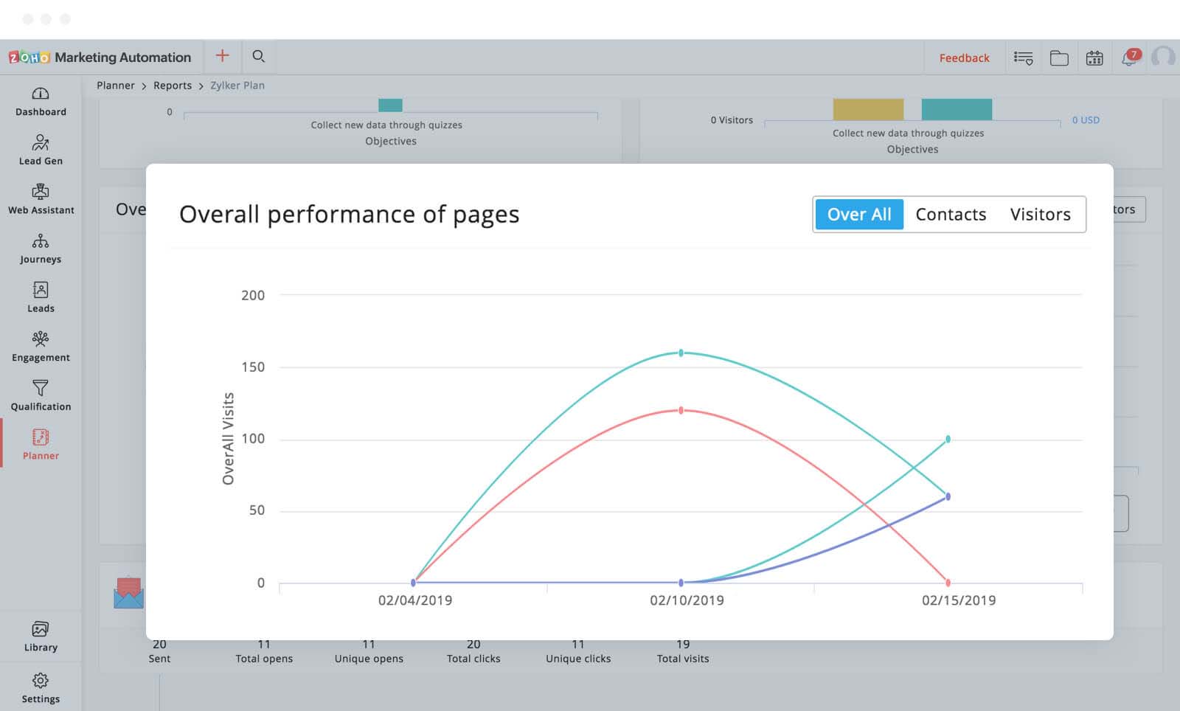
Task: Click the teal line peak at 02/10/2019
Action: pyautogui.click(x=681, y=353)
